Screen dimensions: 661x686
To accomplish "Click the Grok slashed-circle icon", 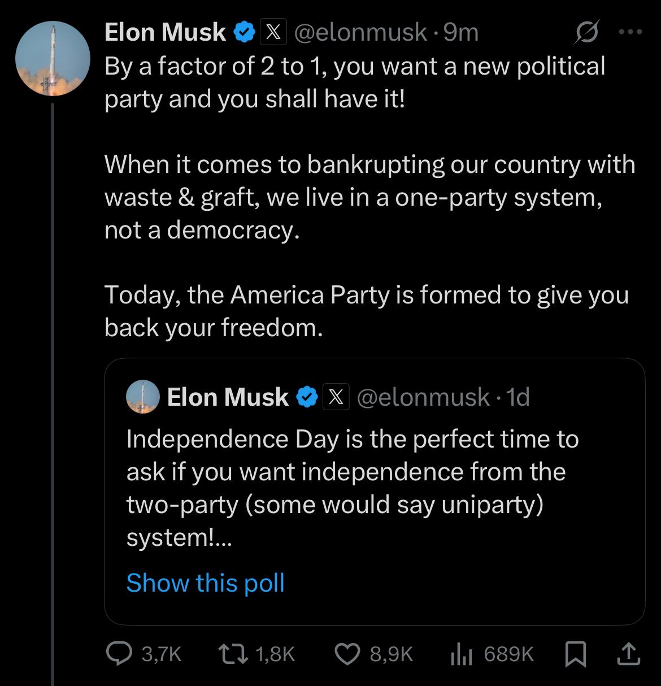I will (586, 33).
